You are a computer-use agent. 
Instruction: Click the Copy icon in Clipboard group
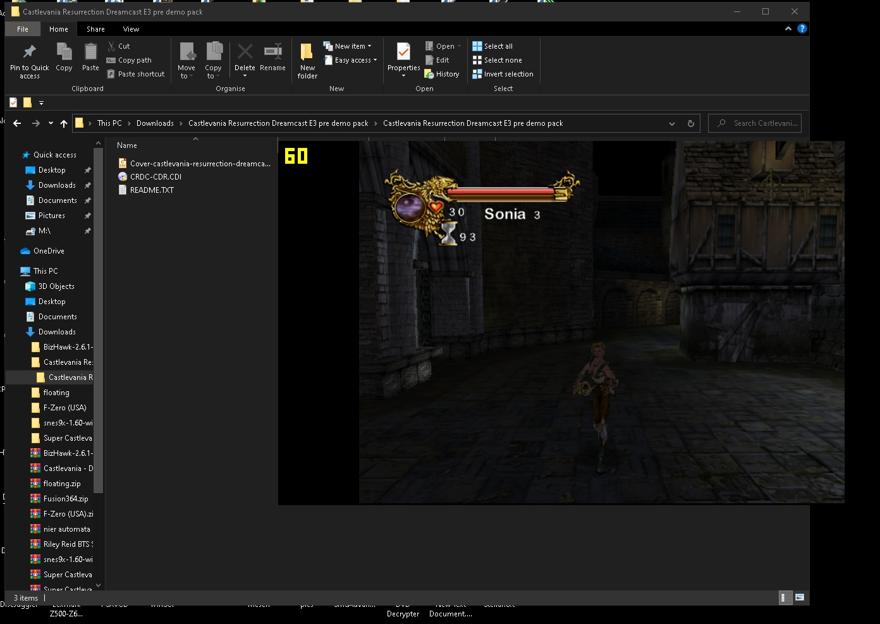[x=64, y=51]
